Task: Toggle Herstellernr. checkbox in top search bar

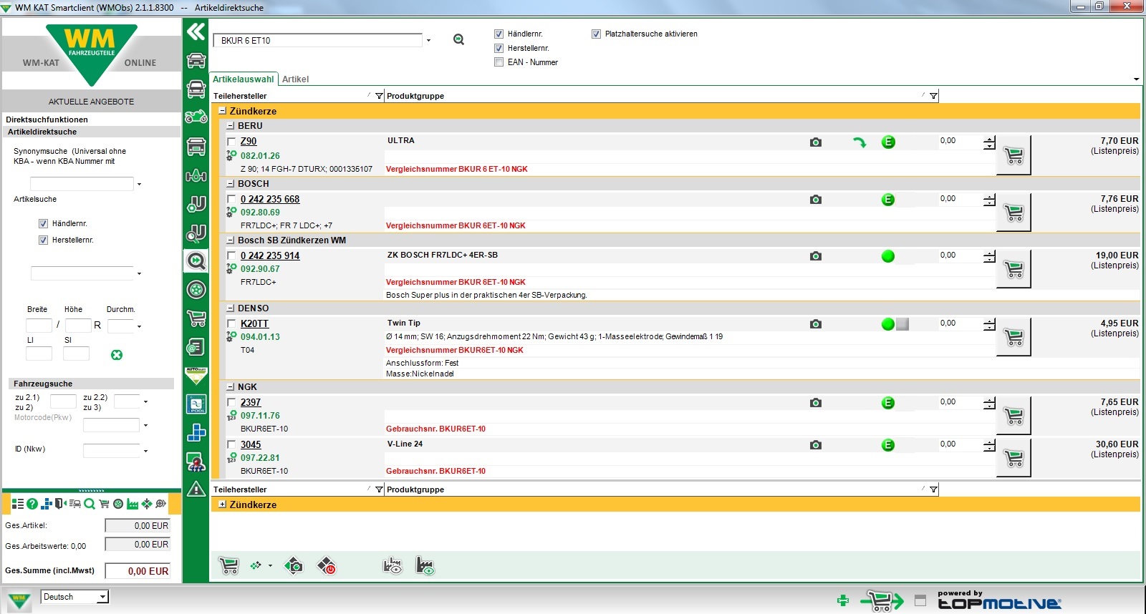Action: [x=499, y=48]
